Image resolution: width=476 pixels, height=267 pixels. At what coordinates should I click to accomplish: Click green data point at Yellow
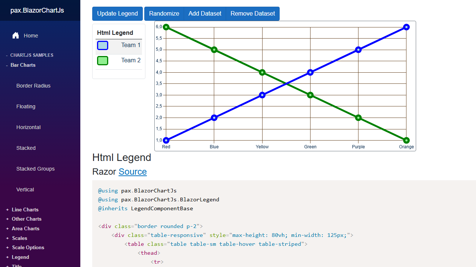click(x=262, y=72)
